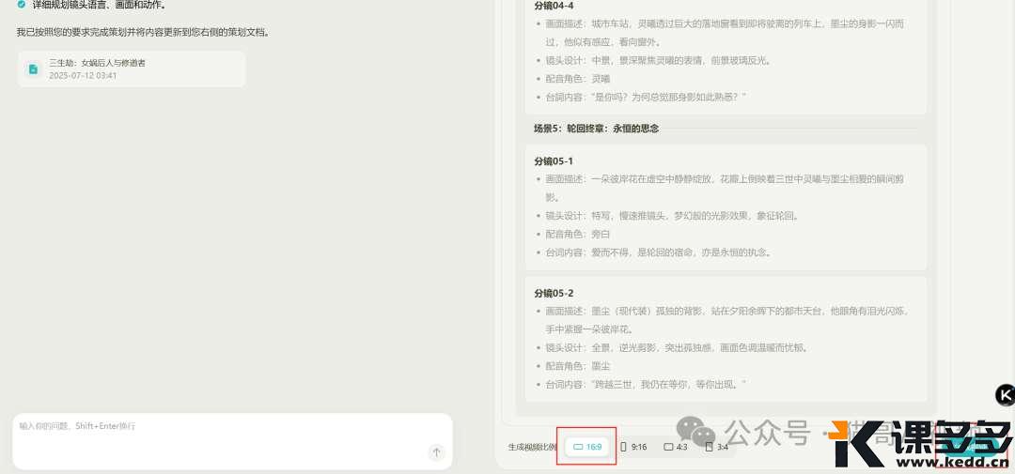Screen dimensions: 1015x474
Task: Click the line 配音角色：旁白
Action: 577,234
